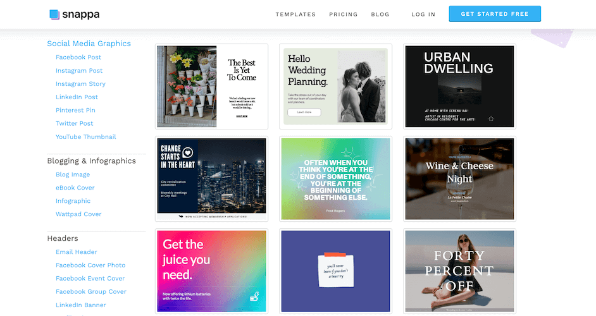Open the Wine & Cheese Night template
Image resolution: width=596 pixels, height=316 pixels.
459,179
